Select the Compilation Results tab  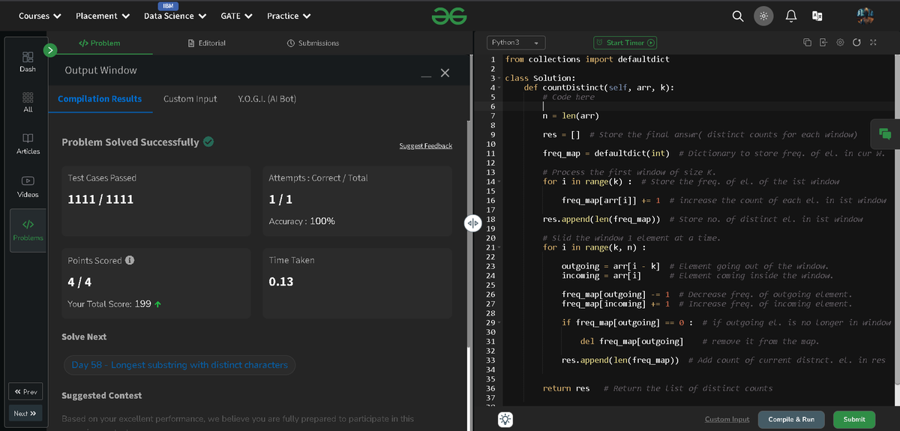coord(100,99)
